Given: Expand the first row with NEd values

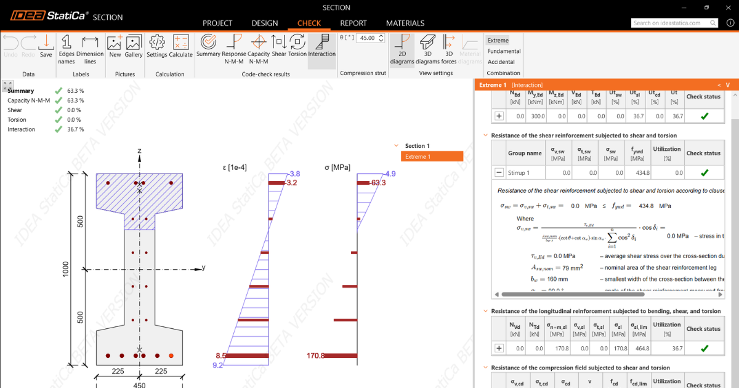Looking at the screenshot, I should pyautogui.click(x=499, y=116).
